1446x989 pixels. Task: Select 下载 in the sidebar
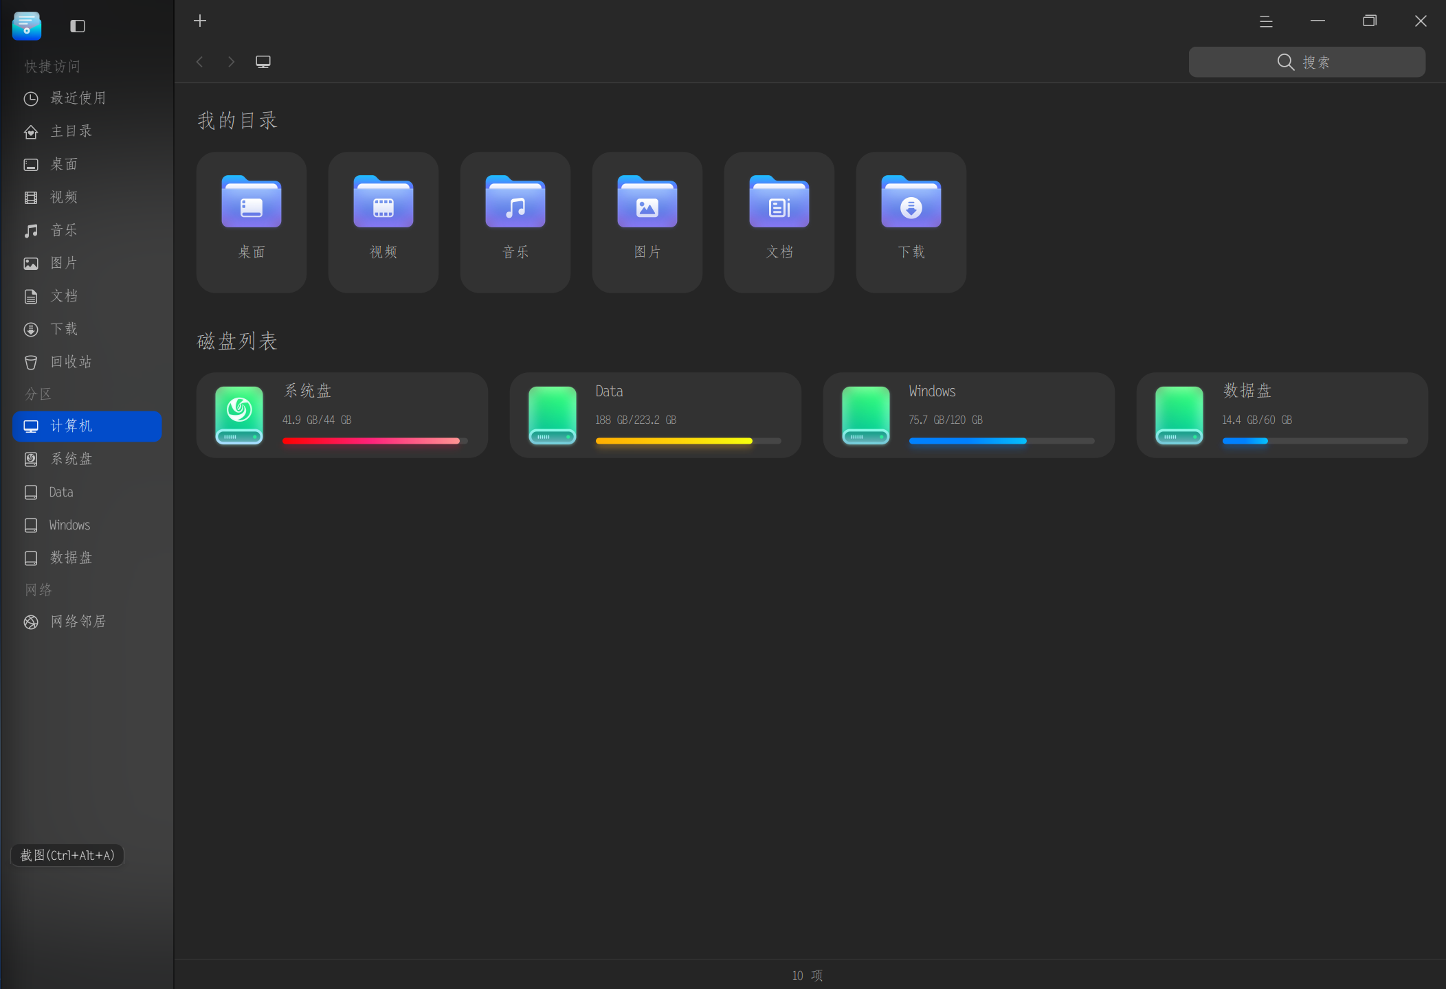pos(87,329)
